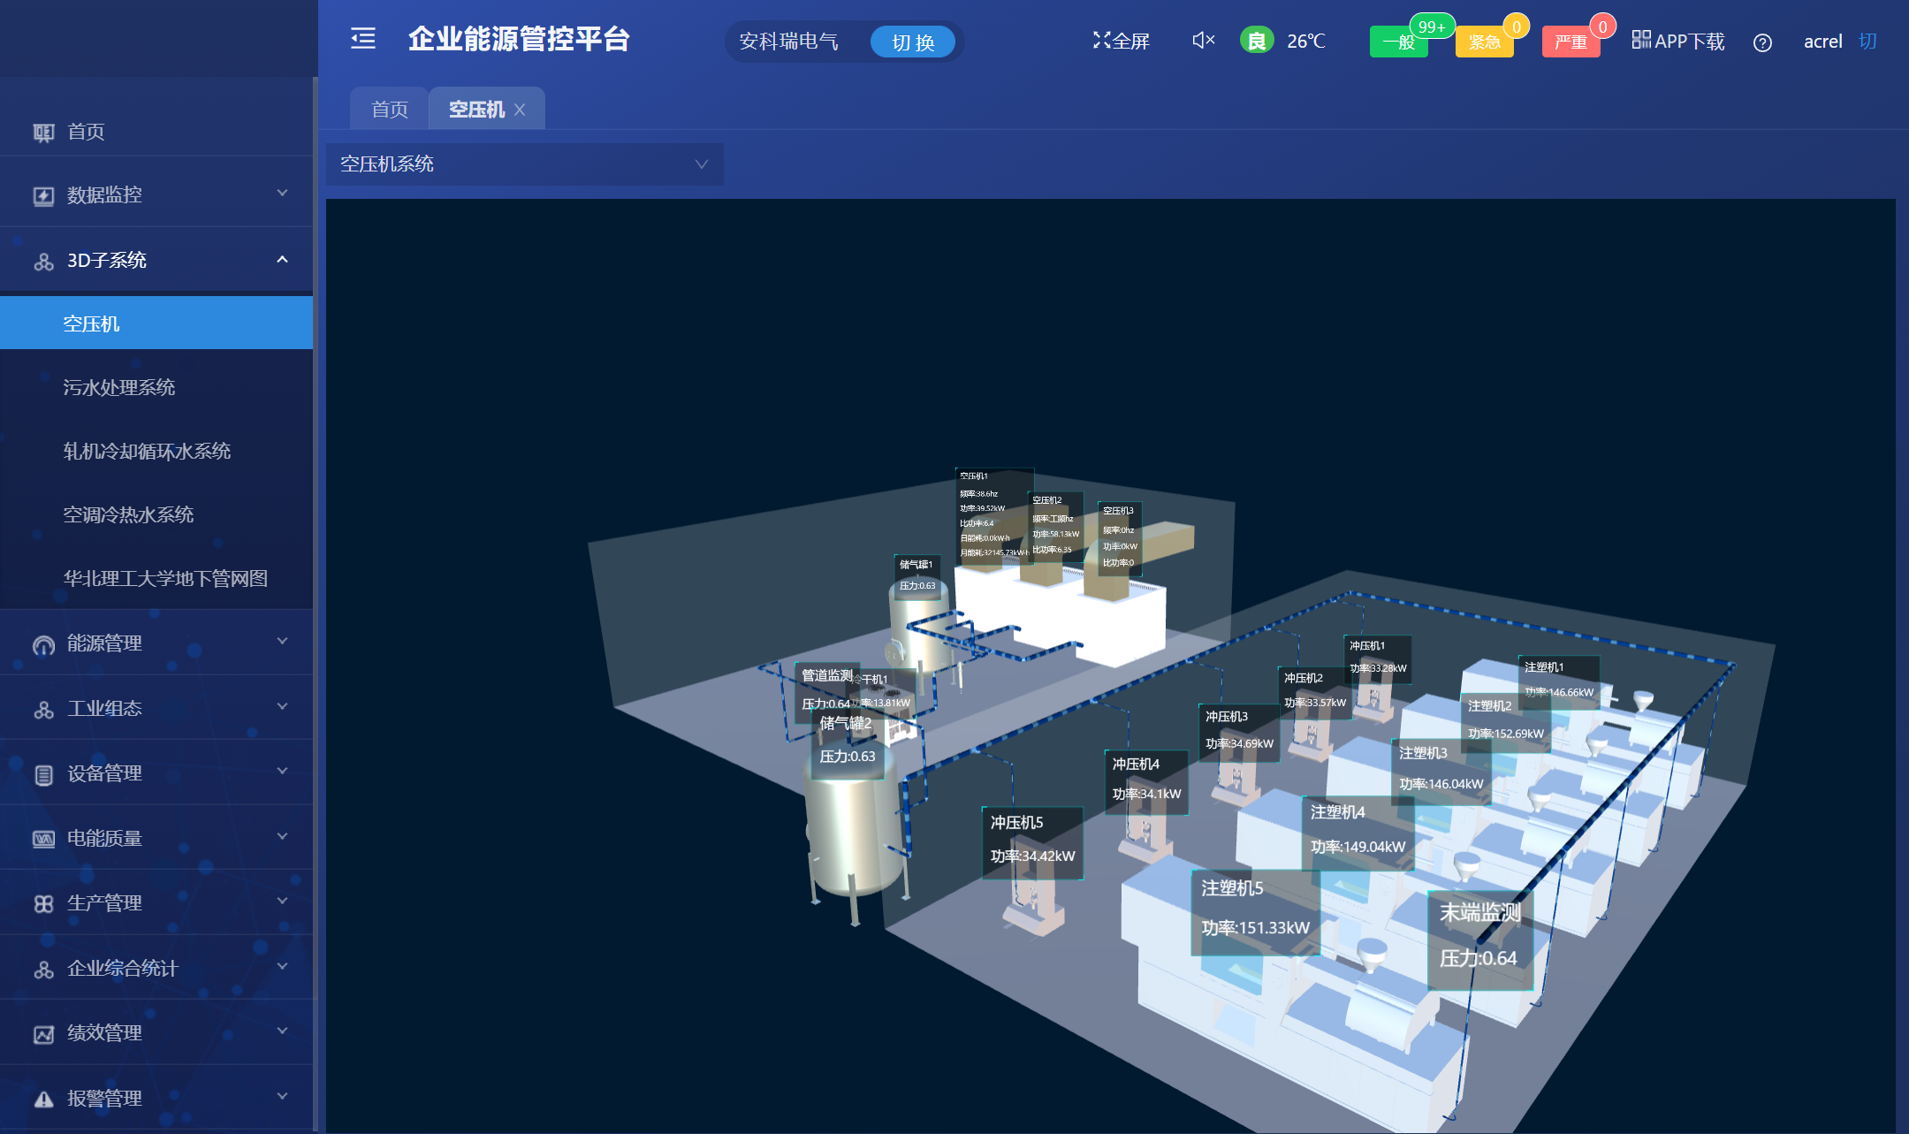Open 紧急 urgent alarms badge
1909x1134 pixels.
[x=1484, y=42]
